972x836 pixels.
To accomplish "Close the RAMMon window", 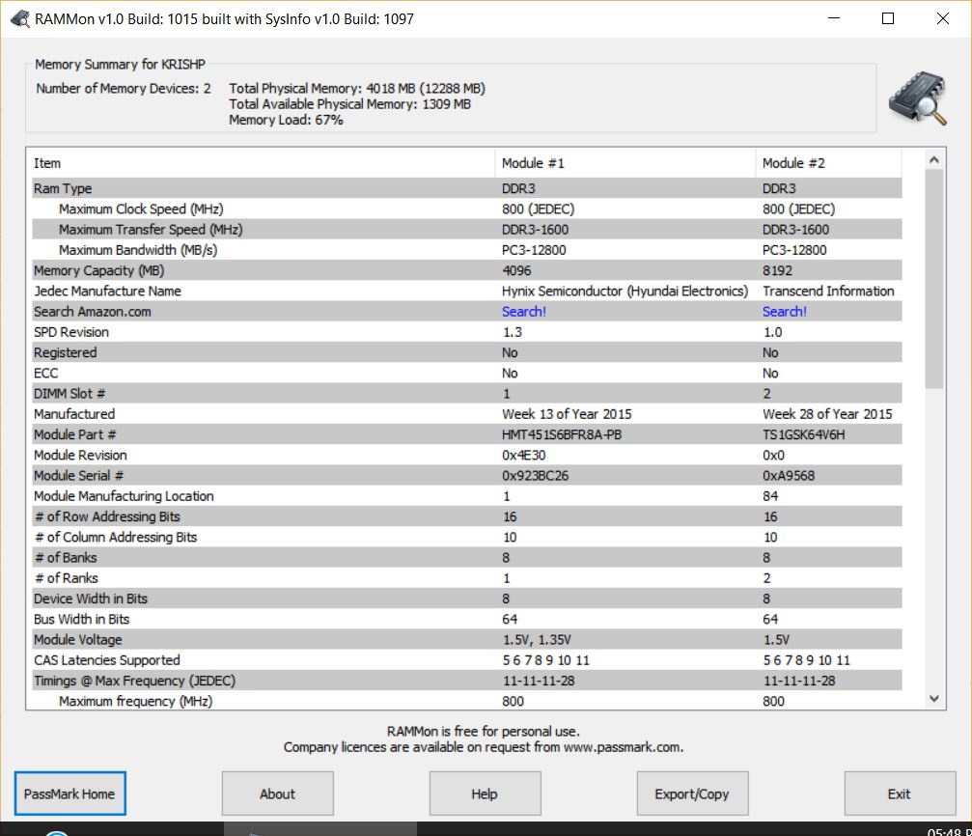I will [942, 18].
